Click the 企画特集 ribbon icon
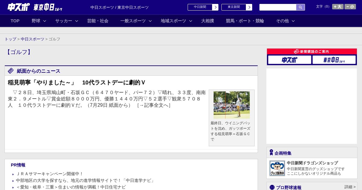This screenshot has height=190, width=362. click(271, 153)
